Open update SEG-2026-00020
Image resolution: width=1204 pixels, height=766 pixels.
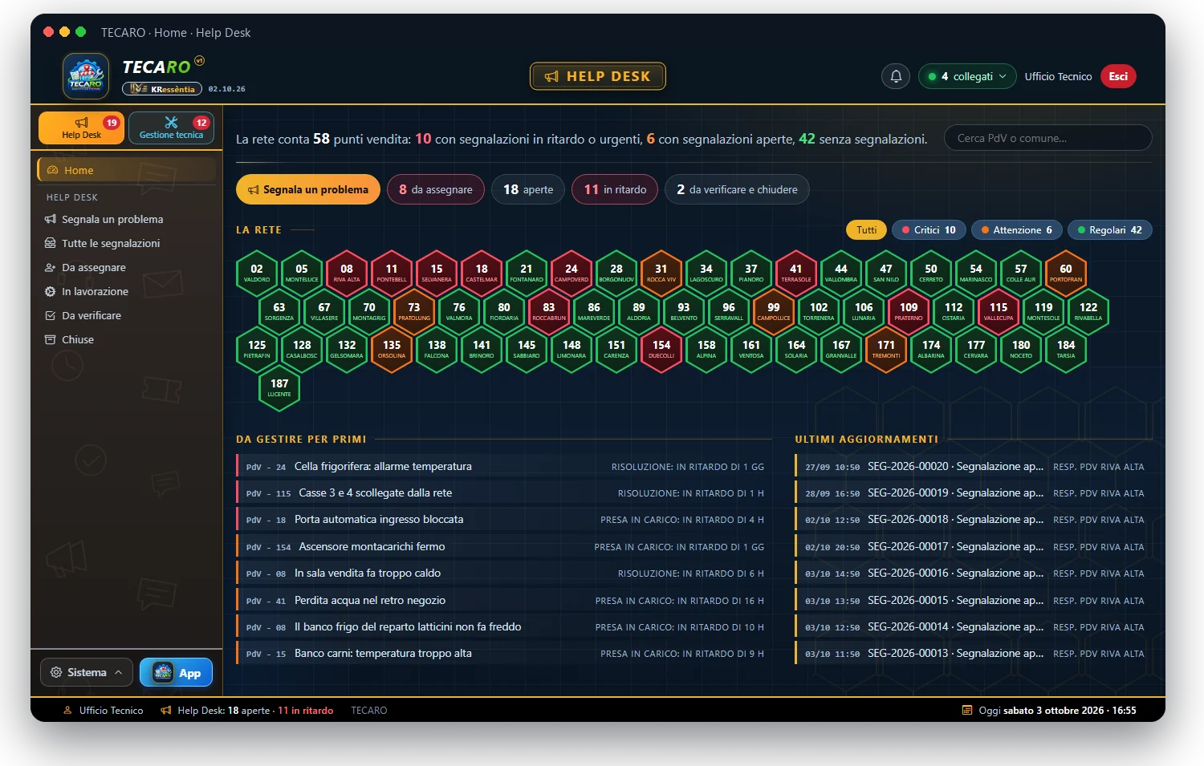(x=974, y=467)
